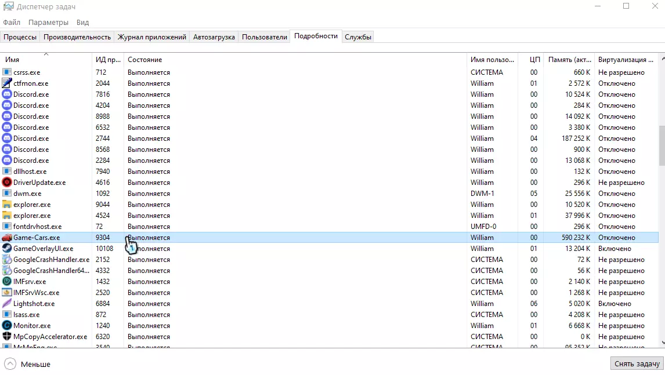Click the 37 996 K memory value
This screenshot has height=375, width=665.
click(577, 216)
